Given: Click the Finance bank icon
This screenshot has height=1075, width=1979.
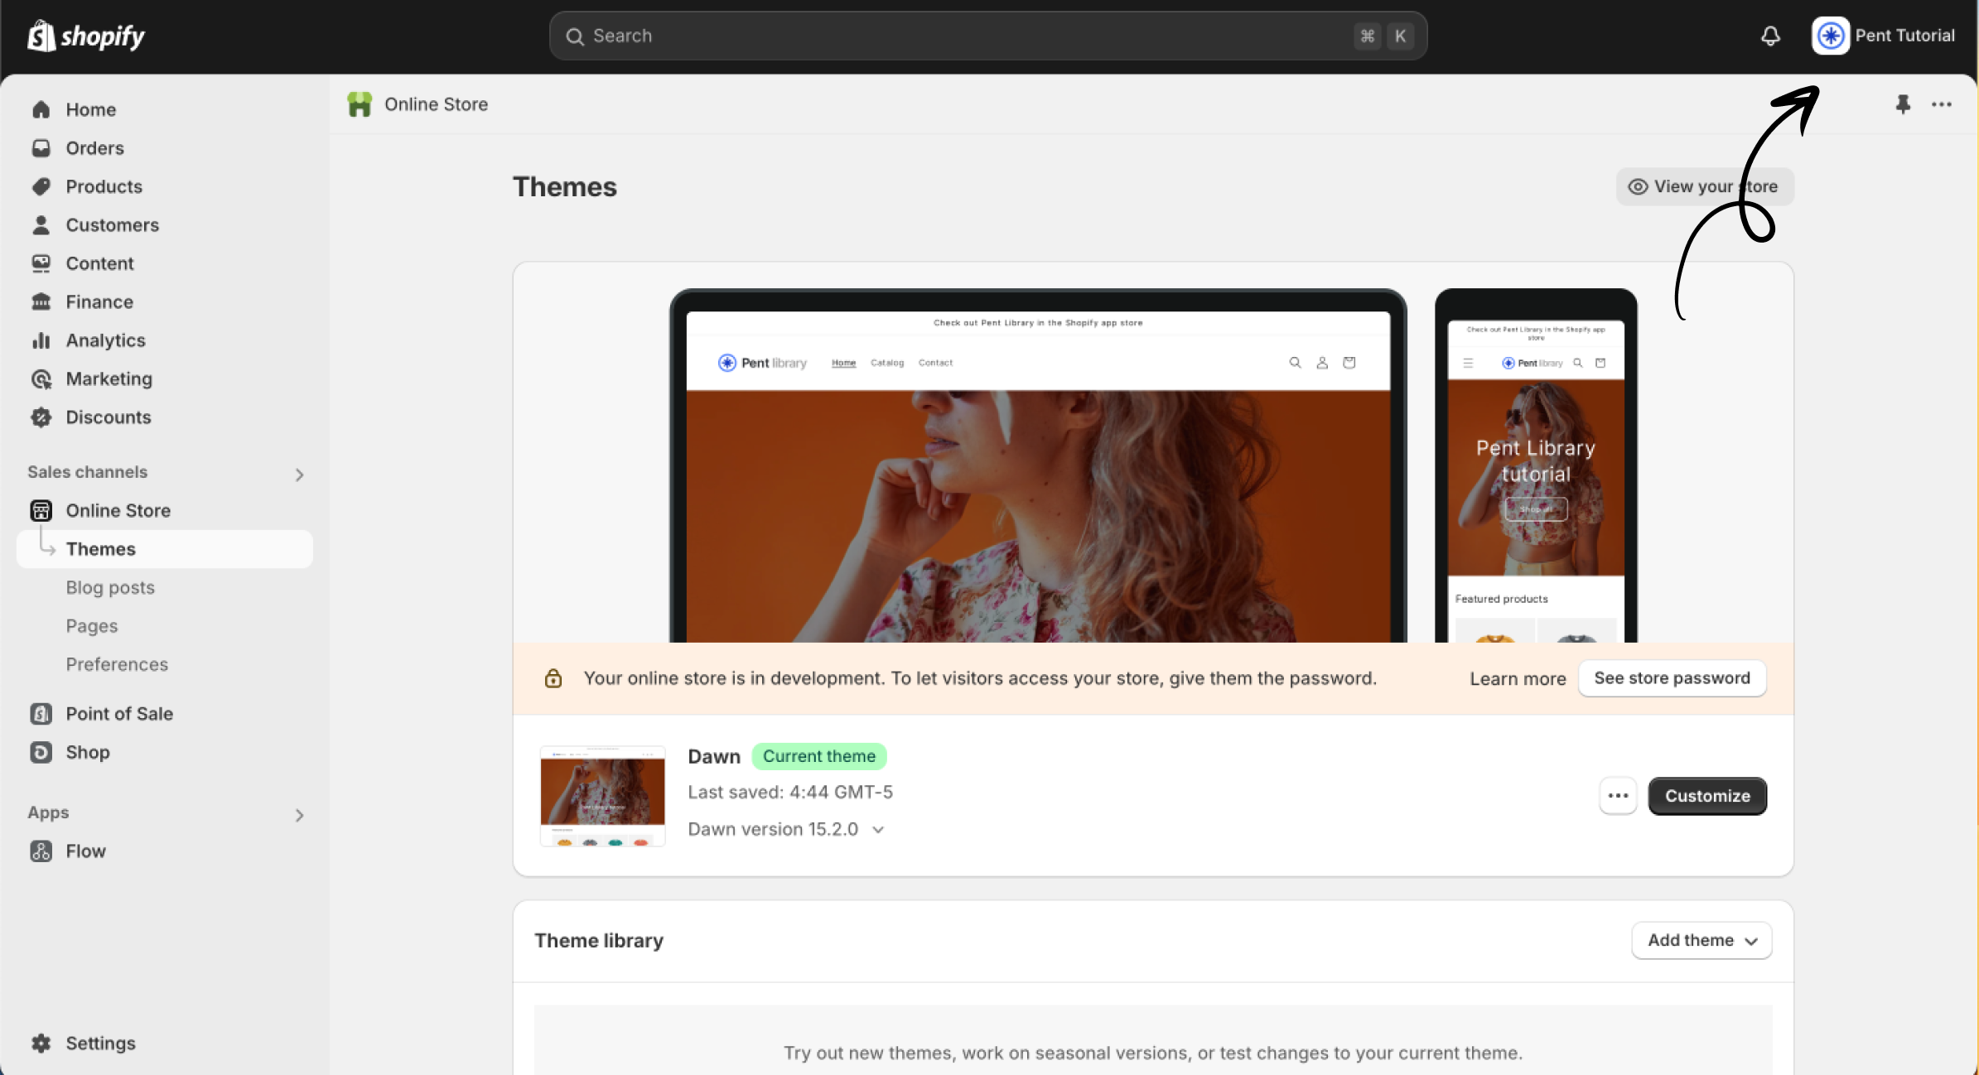Looking at the screenshot, I should click(41, 301).
